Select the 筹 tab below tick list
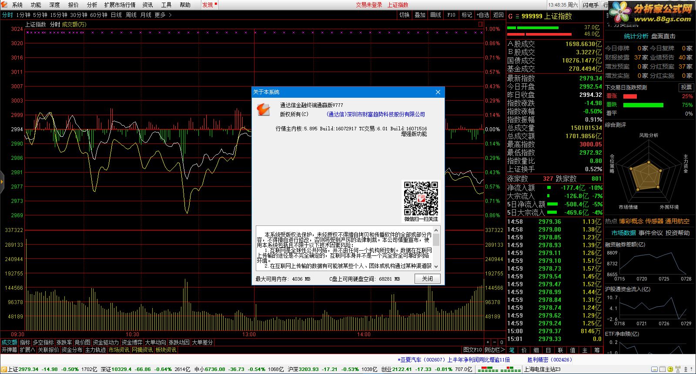 click(597, 350)
